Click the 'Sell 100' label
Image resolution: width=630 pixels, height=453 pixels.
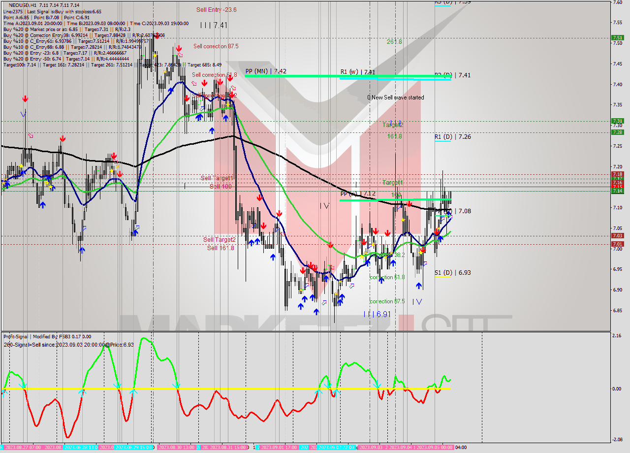pyautogui.click(x=220, y=187)
